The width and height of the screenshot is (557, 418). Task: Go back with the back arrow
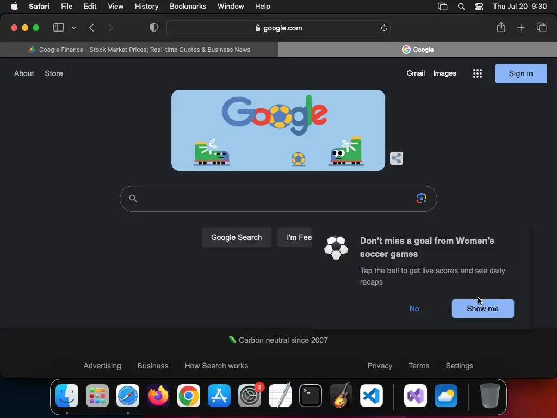click(91, 28)
